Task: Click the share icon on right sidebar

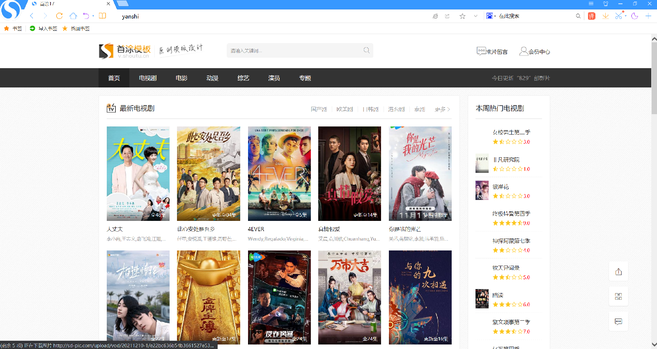Action: 618,272
